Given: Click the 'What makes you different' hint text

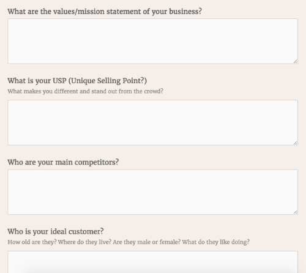Looking at the screenshot, I should 86,91.
